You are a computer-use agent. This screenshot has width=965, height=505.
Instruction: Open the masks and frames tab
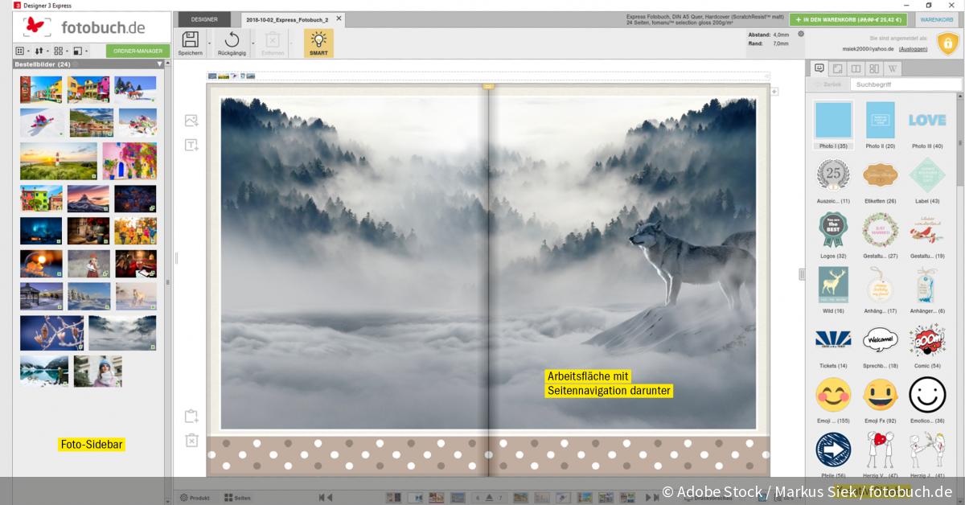point(838,68)
